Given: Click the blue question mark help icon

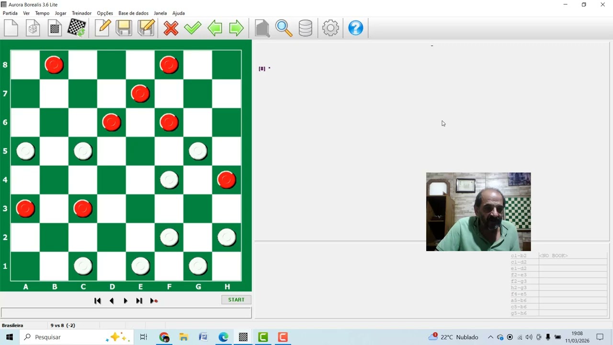Looking at the screenshot, I should [355, 28].
